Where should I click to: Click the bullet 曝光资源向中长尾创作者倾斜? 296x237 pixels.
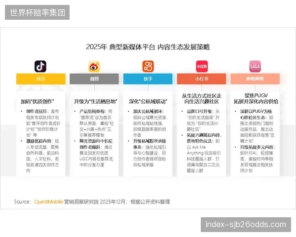96,144
